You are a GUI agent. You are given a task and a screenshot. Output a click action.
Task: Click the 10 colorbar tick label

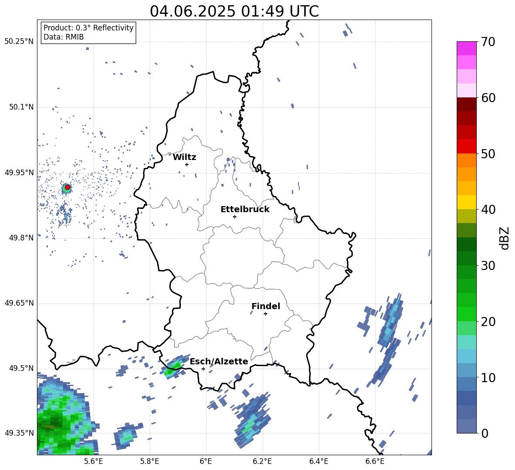tap(488, 377)
